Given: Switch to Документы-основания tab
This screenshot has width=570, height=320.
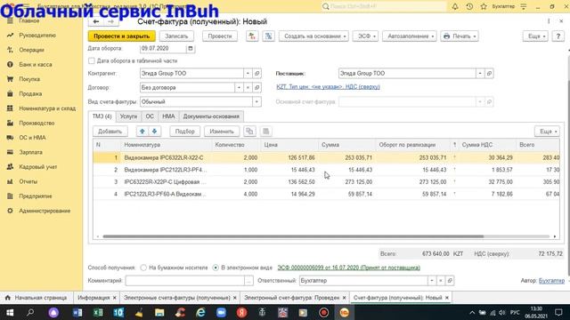Looking at the screenshot, I should click(x=211, y=116).
